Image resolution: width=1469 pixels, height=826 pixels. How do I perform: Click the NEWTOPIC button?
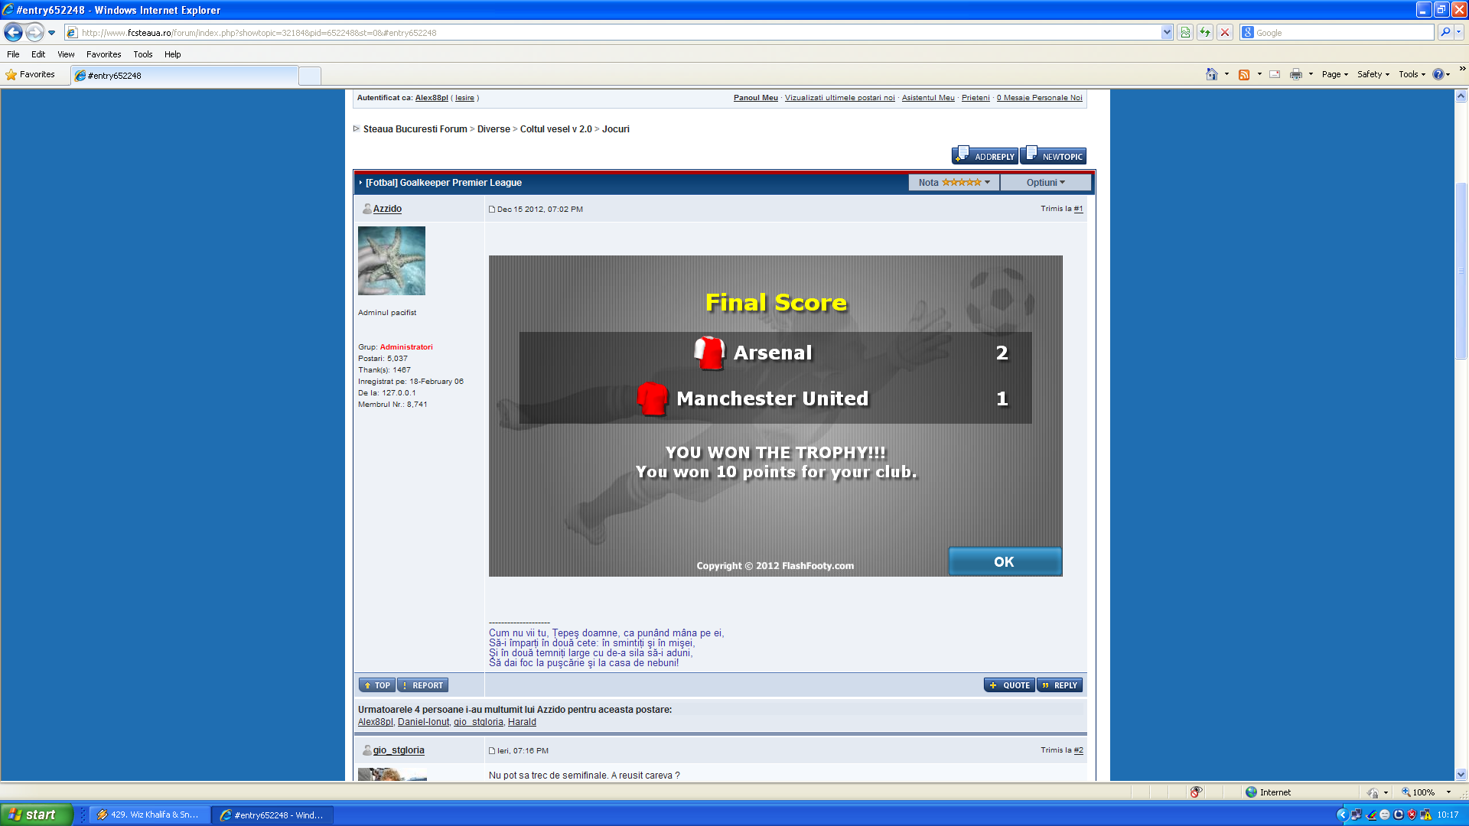coord(1054,155)
